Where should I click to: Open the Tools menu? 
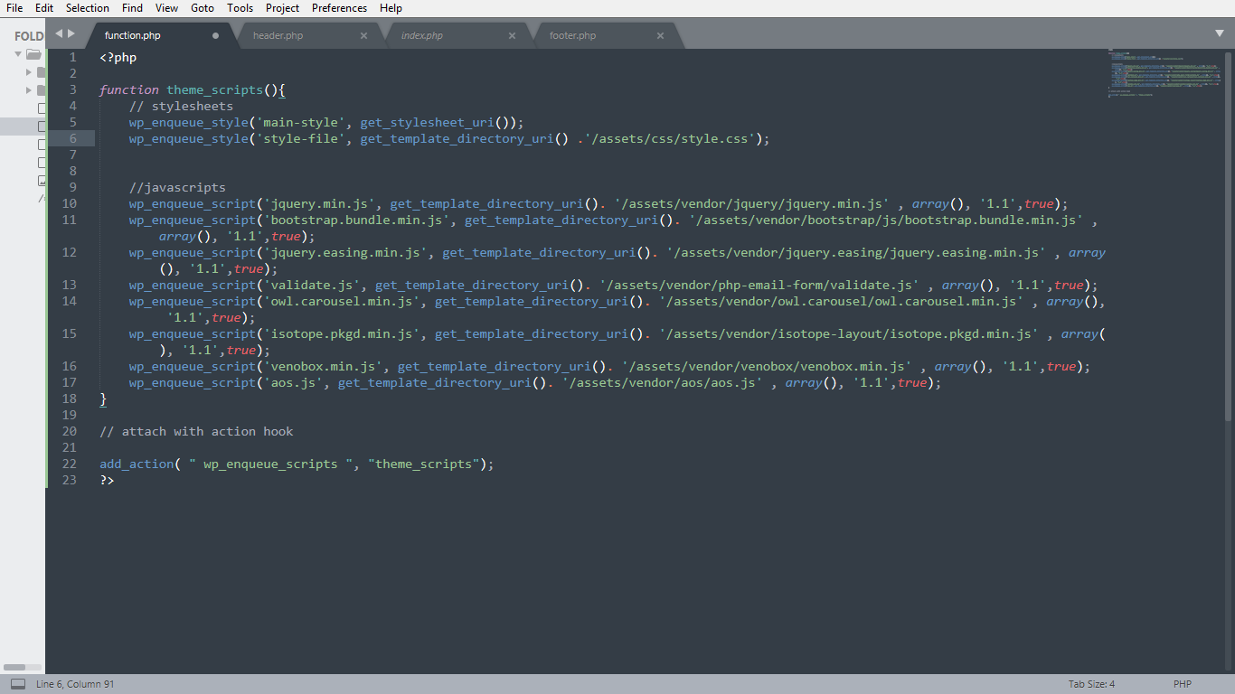click(240, 8)
